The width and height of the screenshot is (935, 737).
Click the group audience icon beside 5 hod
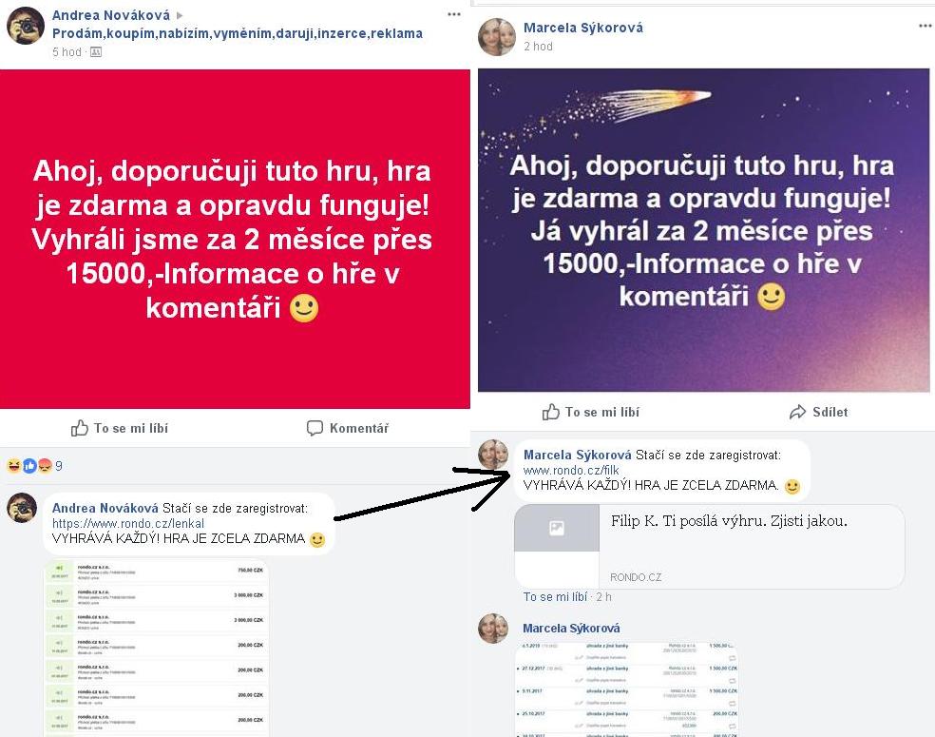(x=96, y=52)
